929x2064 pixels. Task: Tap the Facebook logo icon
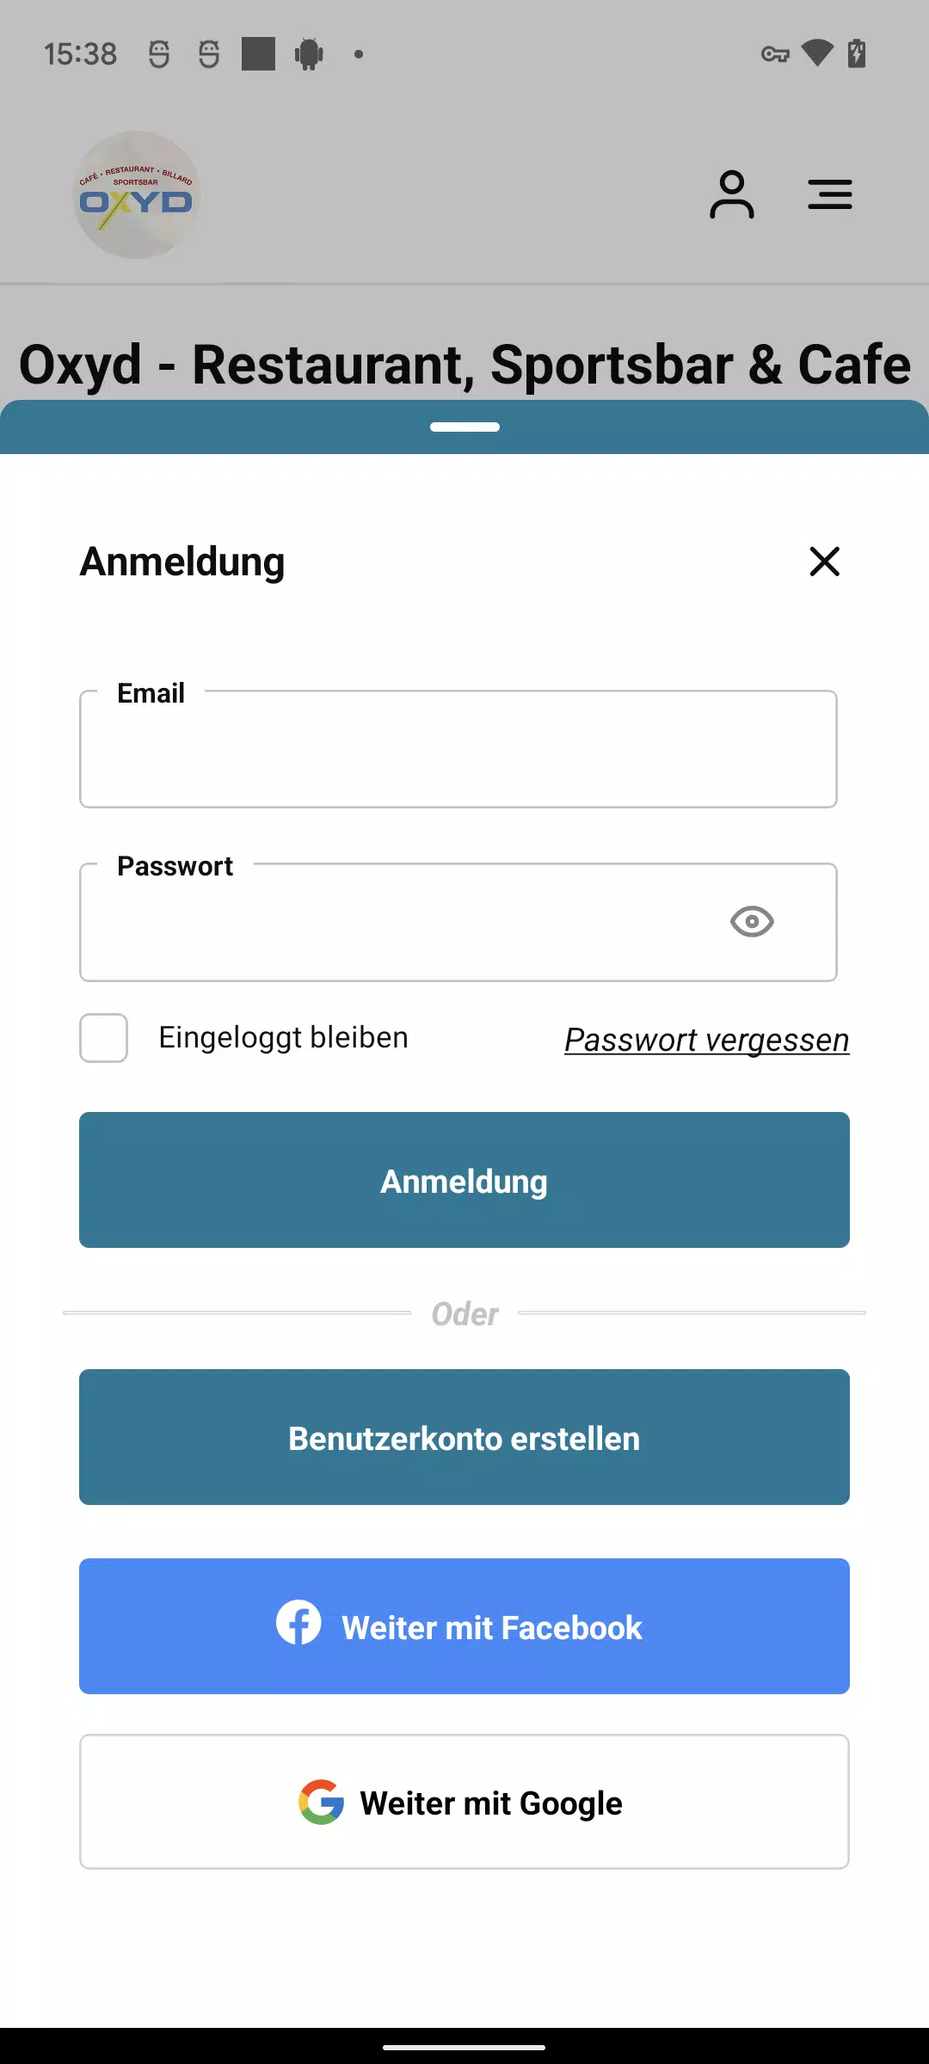click(x=298, y=1623)
